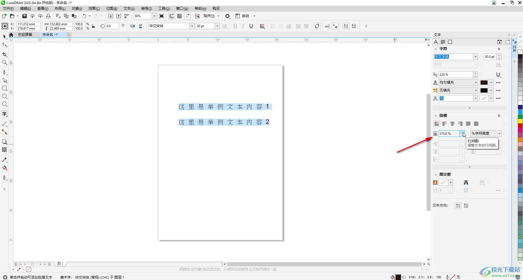Click the Print icon in the toolbar
This screenshot has width=523, height=280.
click(48, 16)
